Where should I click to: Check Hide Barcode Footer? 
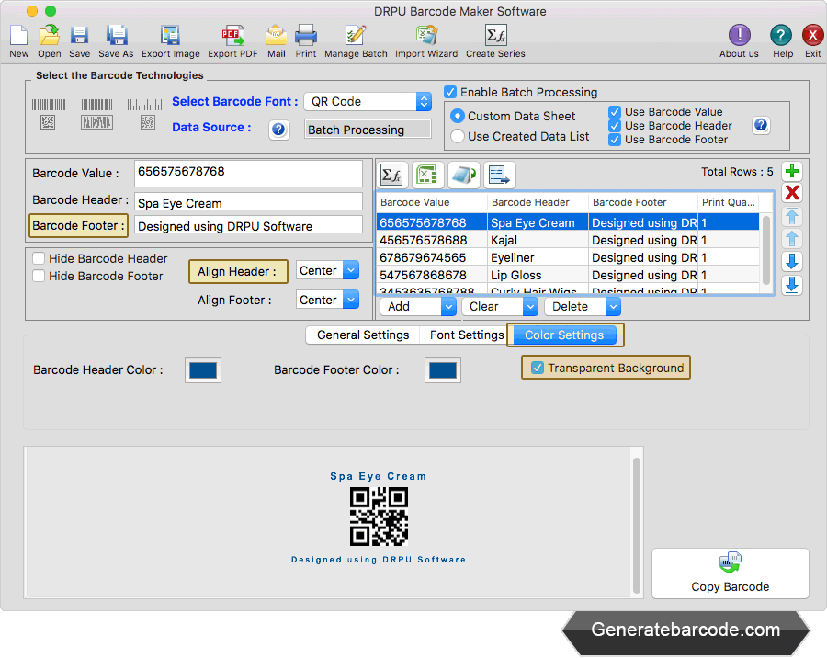(39, 276)
